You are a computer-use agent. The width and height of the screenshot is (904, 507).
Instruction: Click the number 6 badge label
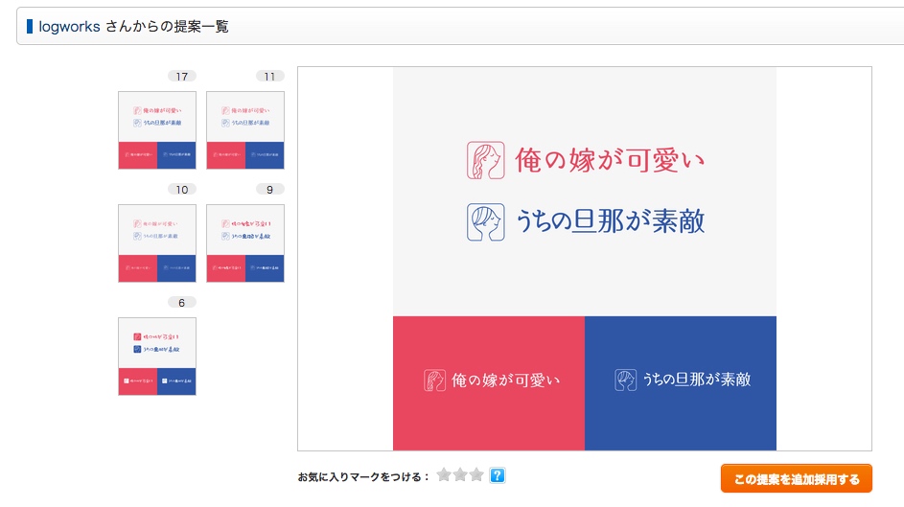coord(182,303)
